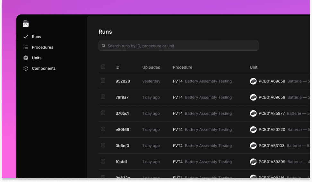Click unit PCB01A69658 in the 952d28 row
The image size is (312, 182).
point(272,81)
